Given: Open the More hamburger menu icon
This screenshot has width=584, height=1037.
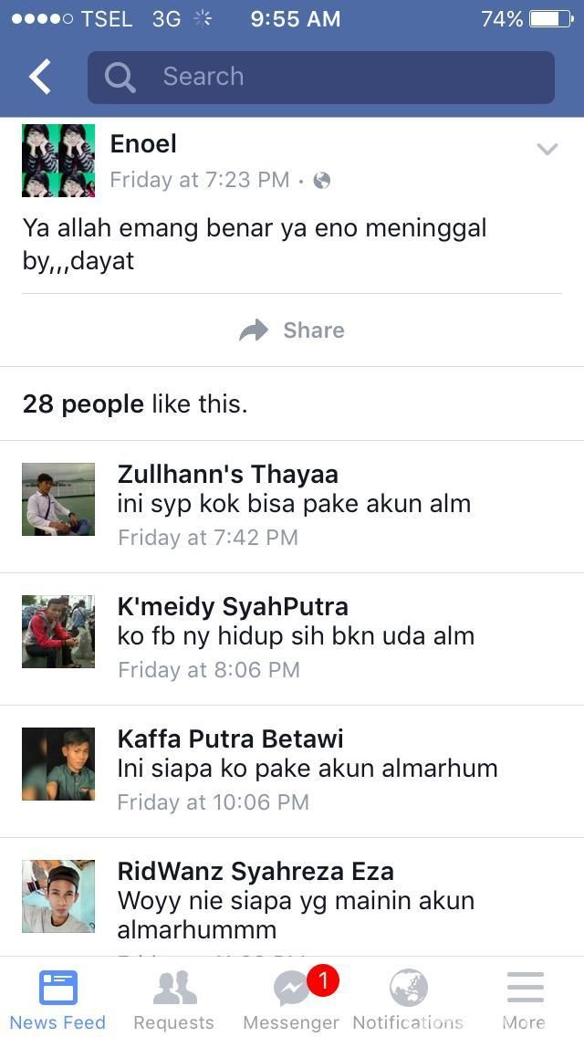Looking at the screenshot, I should click(x=525, y=988).
